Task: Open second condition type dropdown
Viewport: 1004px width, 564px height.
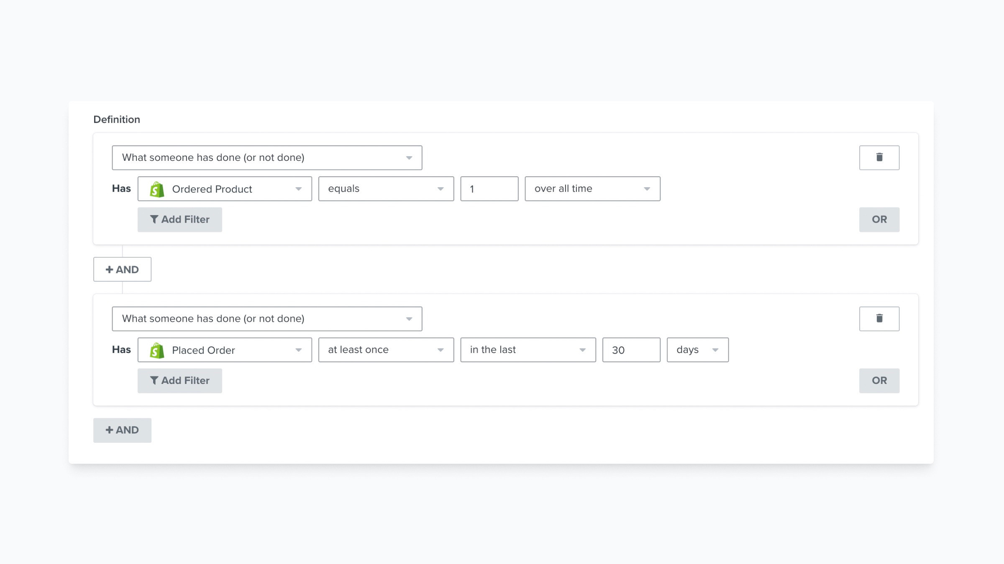Action: point(266,319)
